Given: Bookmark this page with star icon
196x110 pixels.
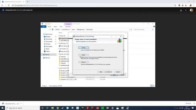Looking at the screenshot, I should click(x=175, y=5).
